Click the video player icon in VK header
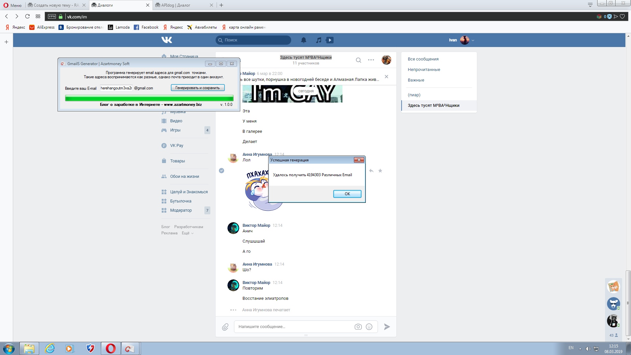 click(x=330, y=40)
